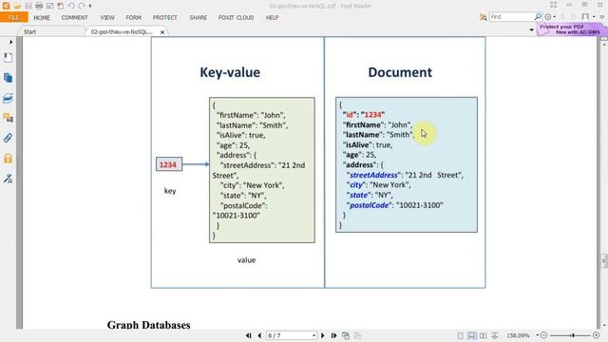The width and height of the screenshot is (608, 342).
Task: Click the Document heading in the diagram
Action: coord(400,72)
